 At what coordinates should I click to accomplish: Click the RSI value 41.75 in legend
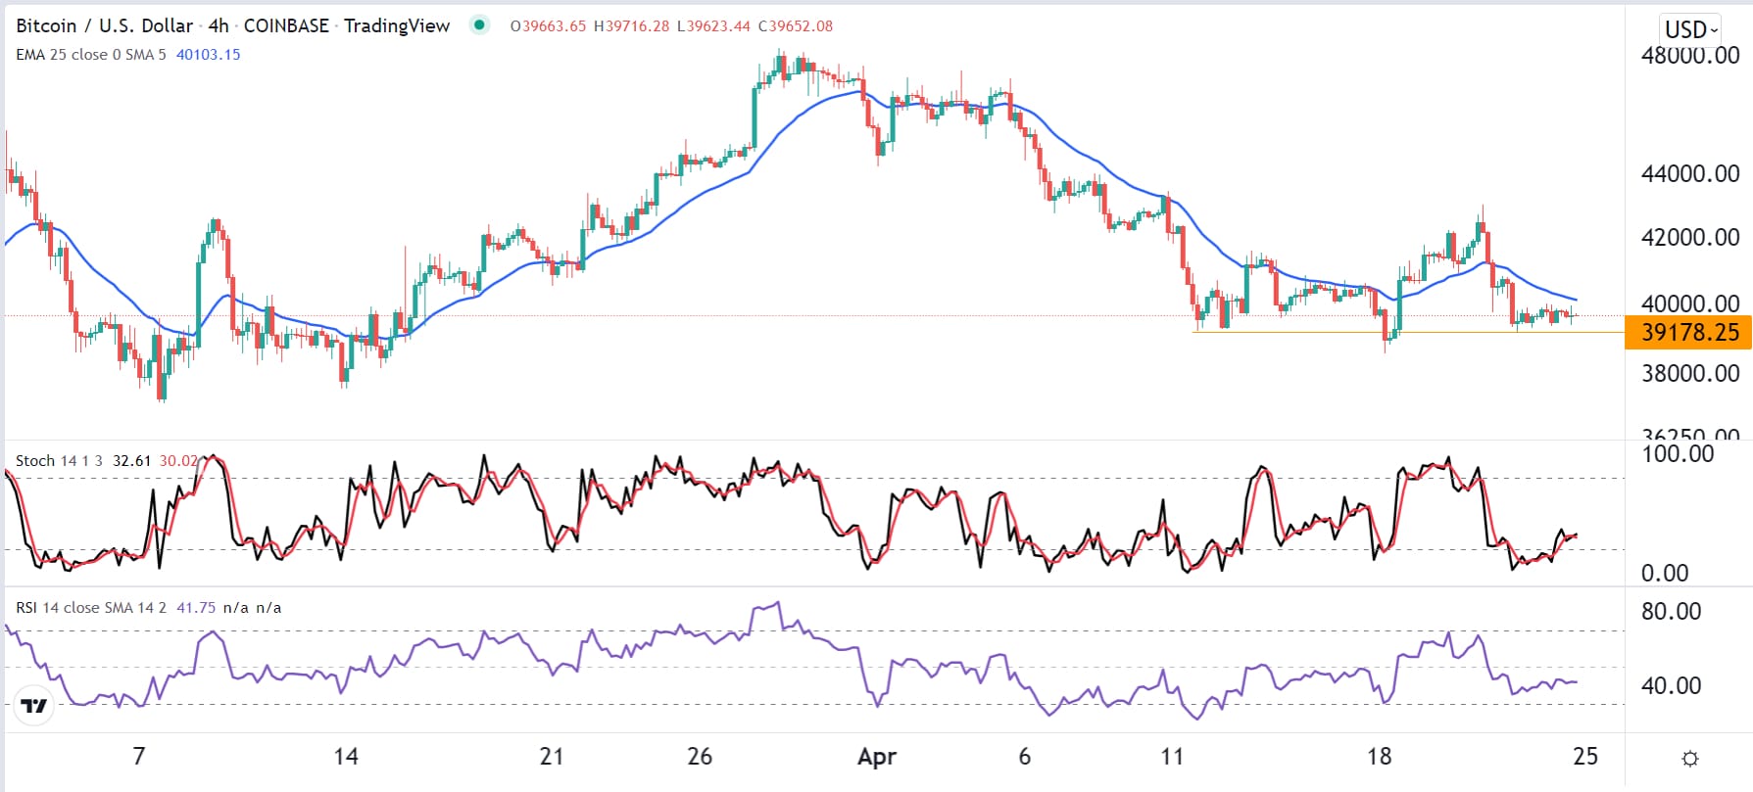(x=196, y=608)
